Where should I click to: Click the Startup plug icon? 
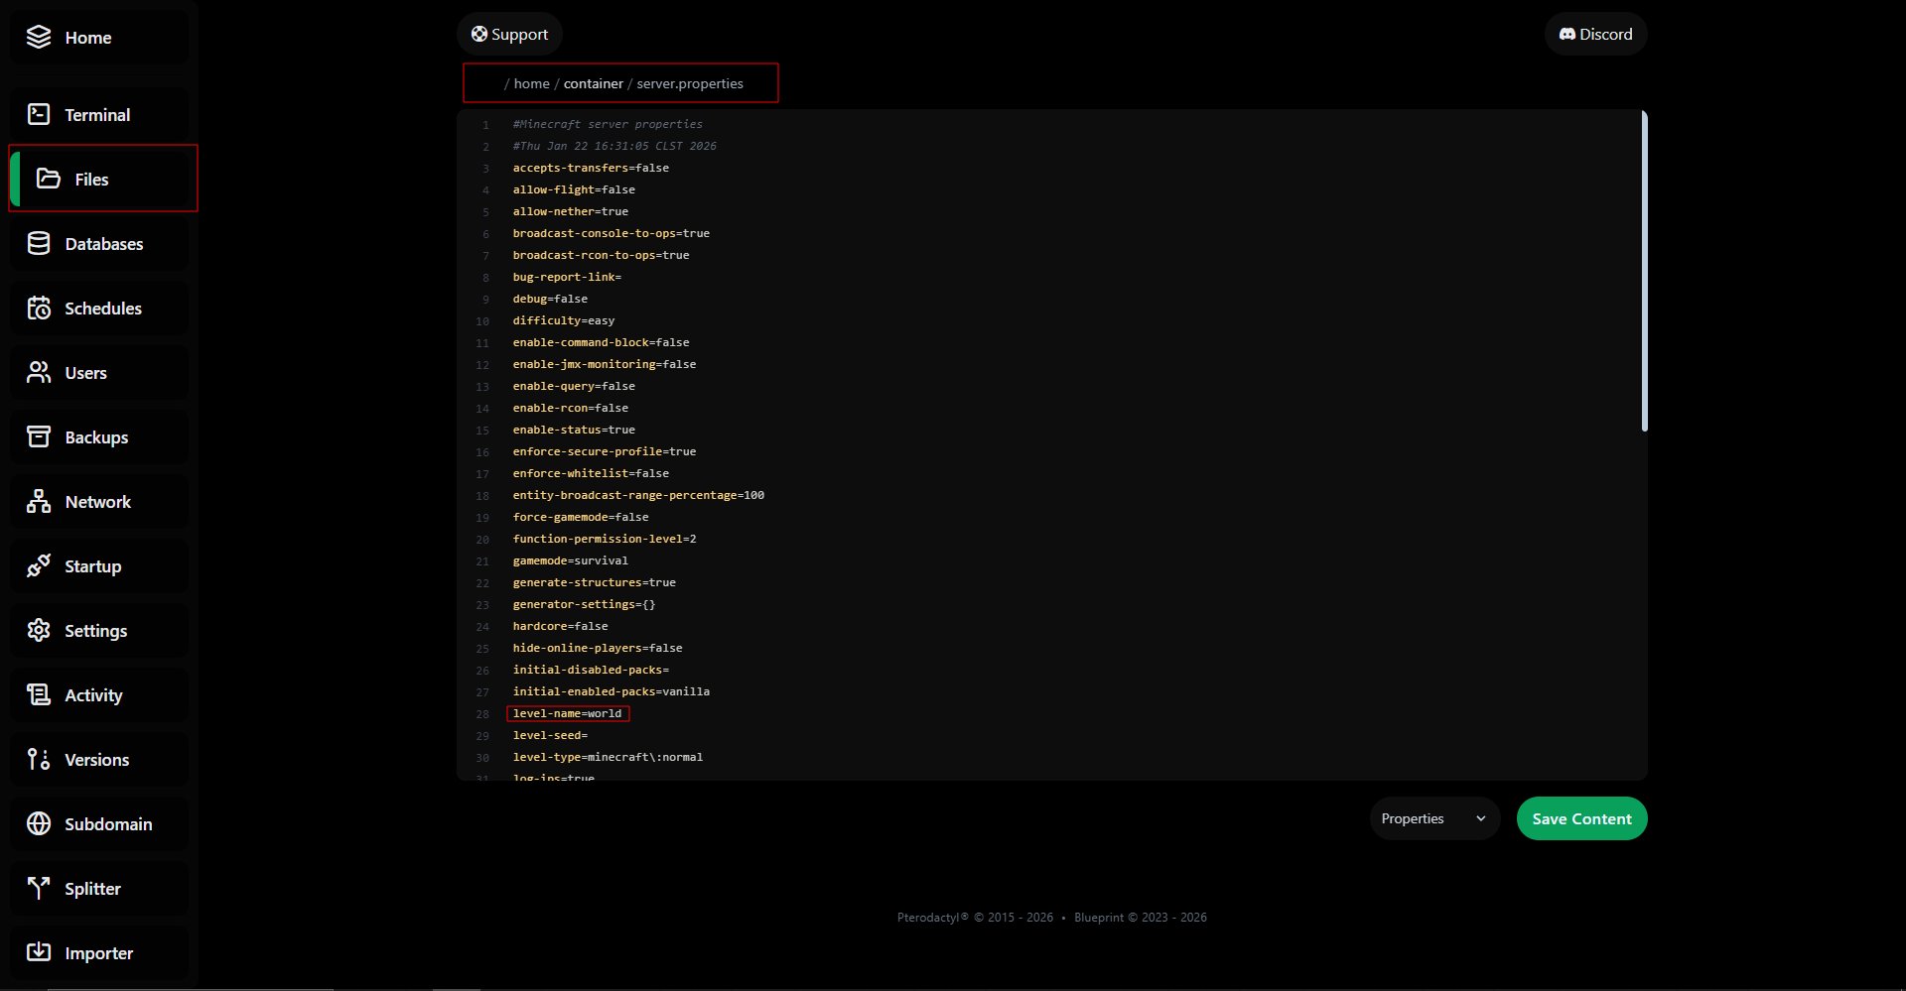[39, 565]
